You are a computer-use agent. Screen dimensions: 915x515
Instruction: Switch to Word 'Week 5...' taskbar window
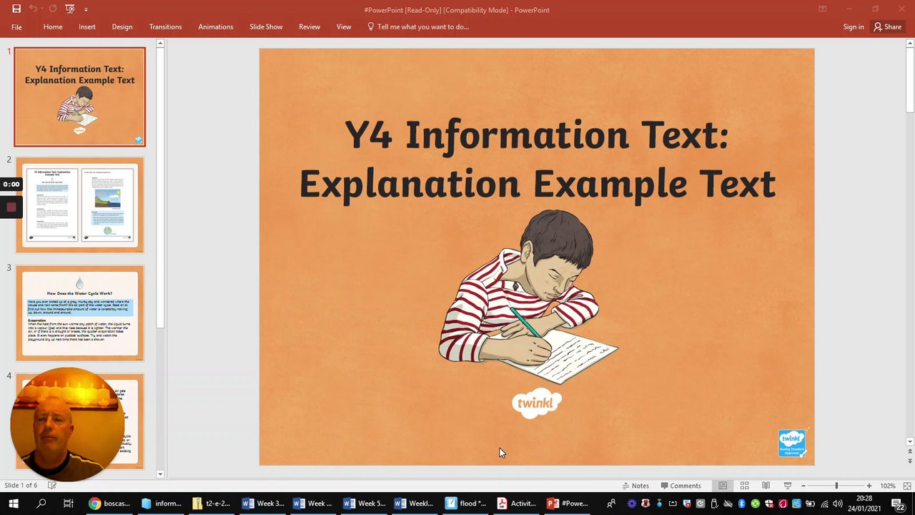pyautogui.click(x=364, y=504)
